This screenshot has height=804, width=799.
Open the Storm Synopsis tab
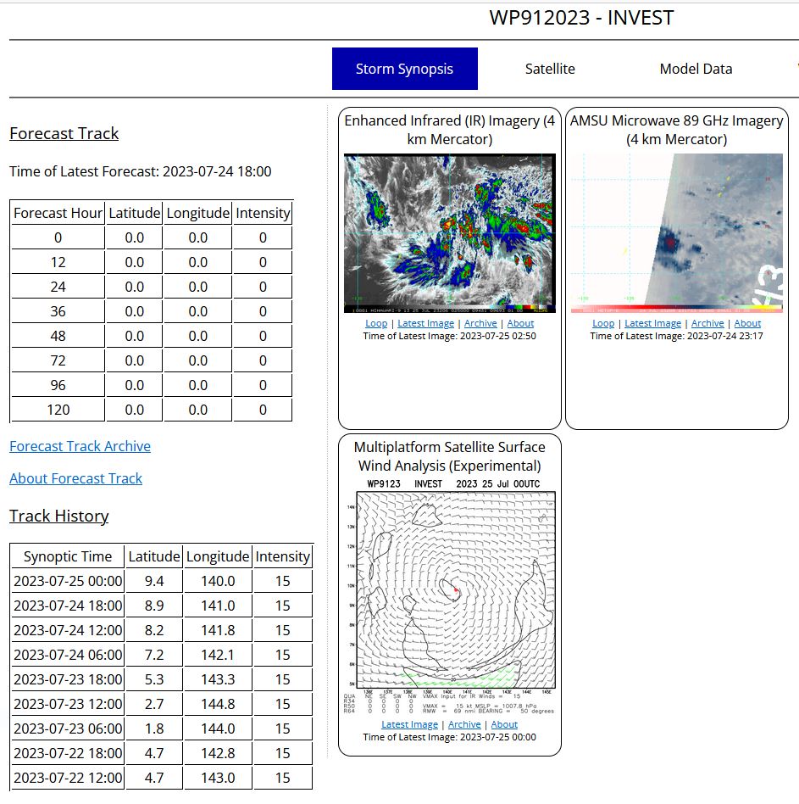[404, 69]
